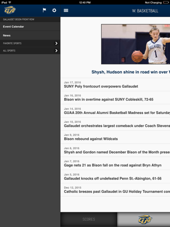
Task: Open Event Calendar from sidebar
Action: (30, 26)
